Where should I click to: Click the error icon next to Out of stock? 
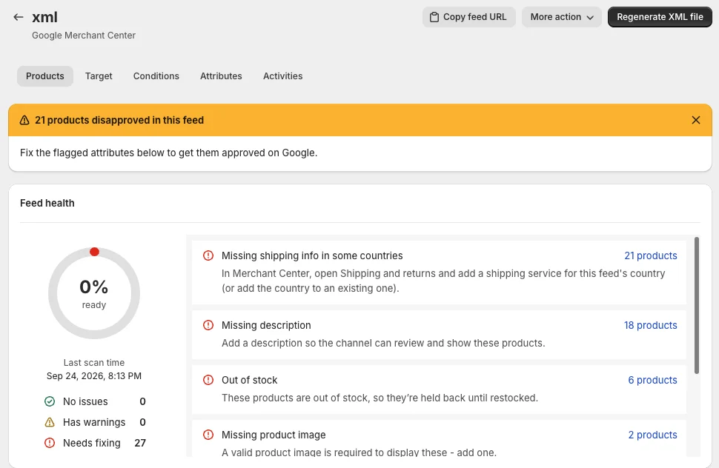tap(208, 380)
